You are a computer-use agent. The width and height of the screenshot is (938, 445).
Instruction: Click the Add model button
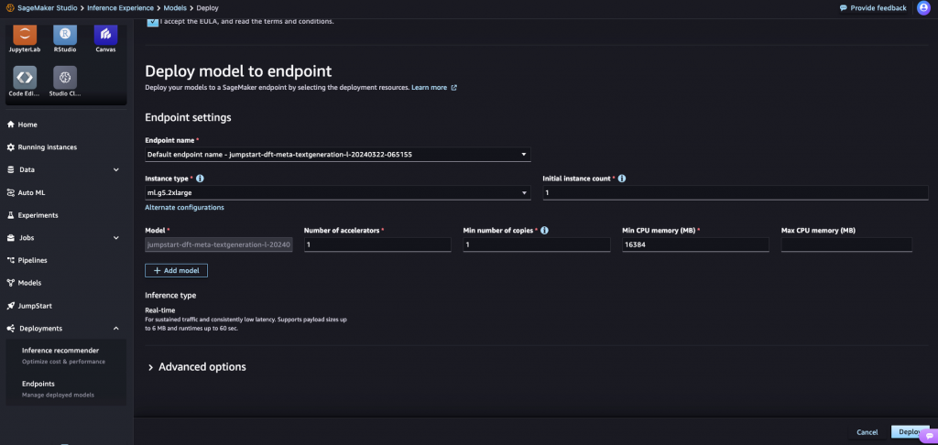click(x=176, y=270)
